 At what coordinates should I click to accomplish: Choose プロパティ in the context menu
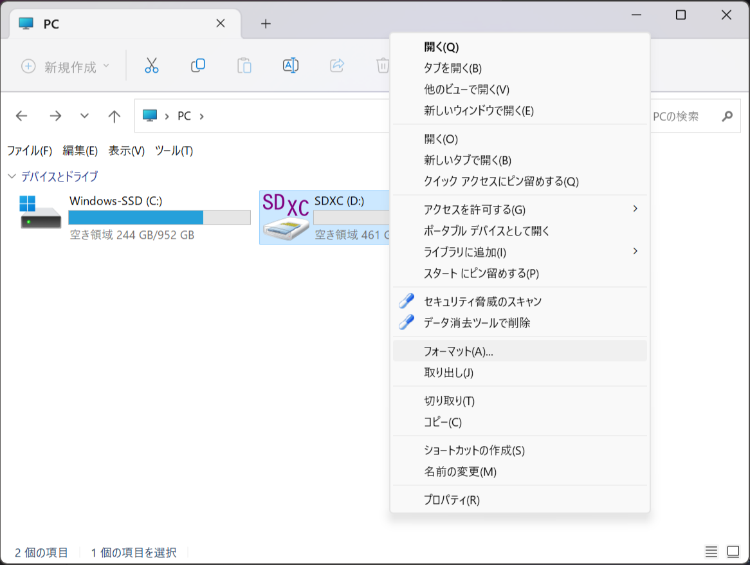click(452, 500)
